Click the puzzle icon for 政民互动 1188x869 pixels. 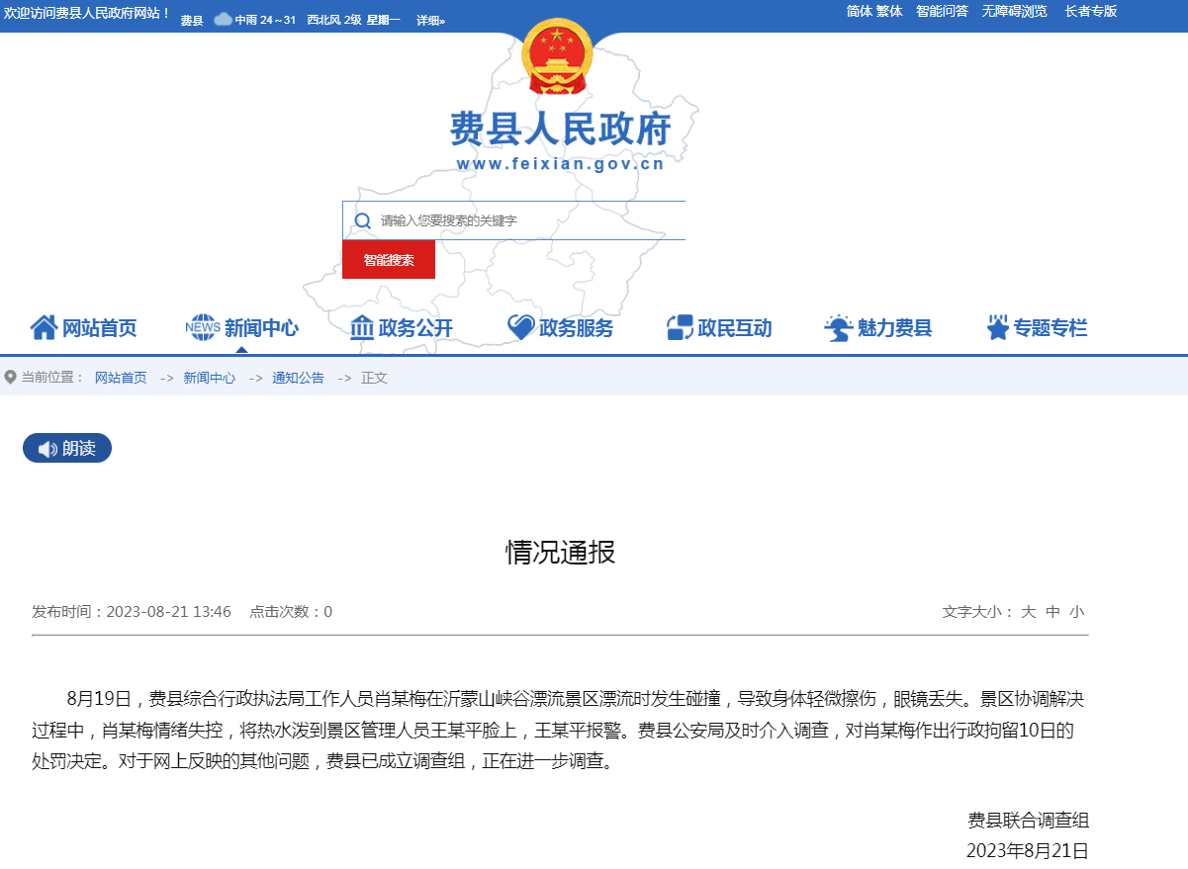[679, 326]
